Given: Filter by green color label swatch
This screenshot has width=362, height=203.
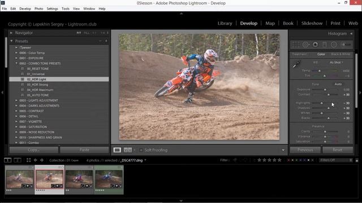Looking at the screenshot, I should (x=296, y=160).
